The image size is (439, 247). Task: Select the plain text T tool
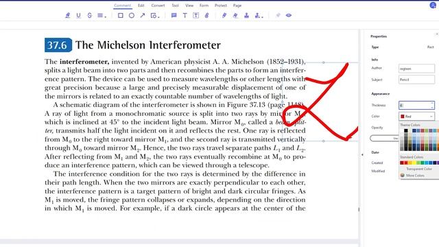click(185, 15)
